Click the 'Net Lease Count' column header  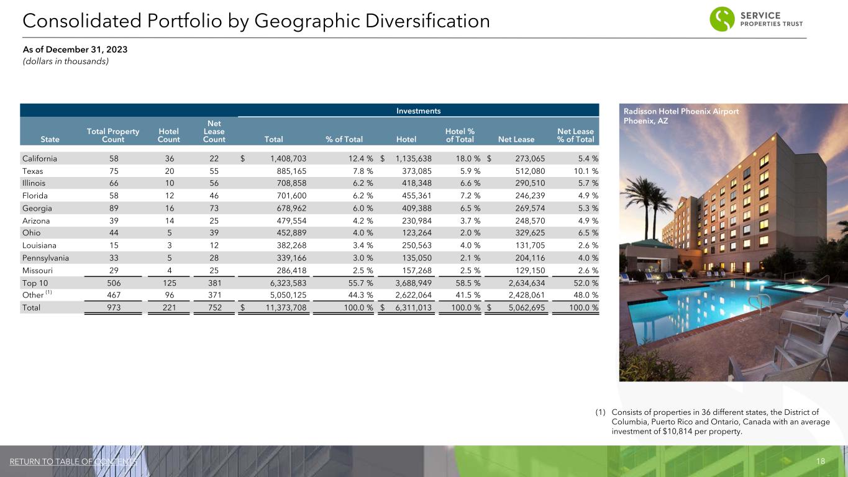(214, 132)
